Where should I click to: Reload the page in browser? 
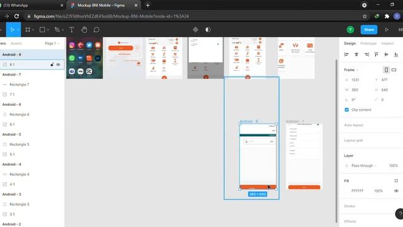(16, 16)
